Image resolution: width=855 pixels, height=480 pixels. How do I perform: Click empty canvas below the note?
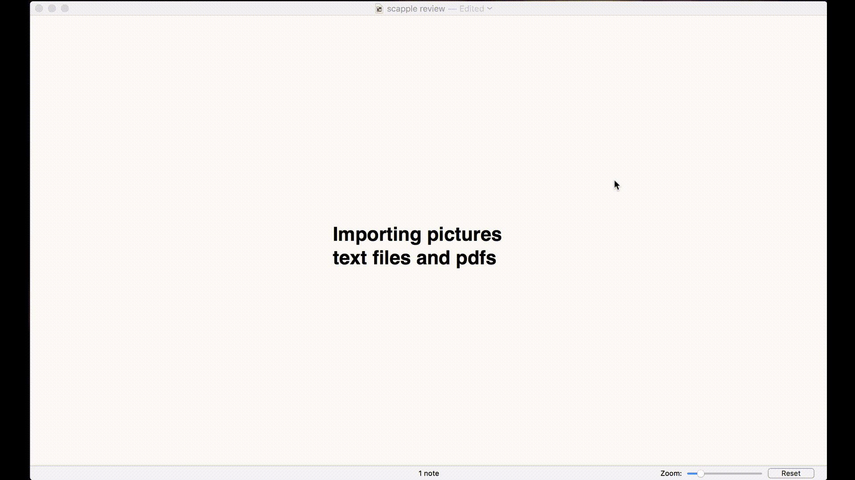pyautogui.click(x=417, y=364)
